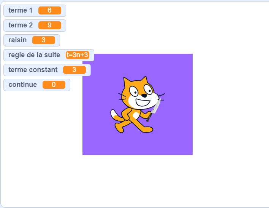This screenshot has height=208, width=269.
Task: Select the 'raisin' variable monitor label
Action: coord(17,40)
